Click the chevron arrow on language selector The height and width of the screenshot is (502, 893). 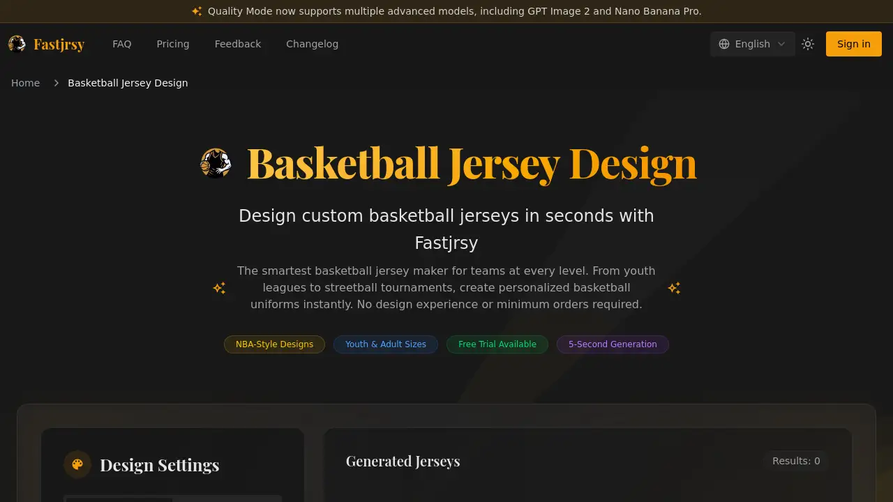point(781,44)
